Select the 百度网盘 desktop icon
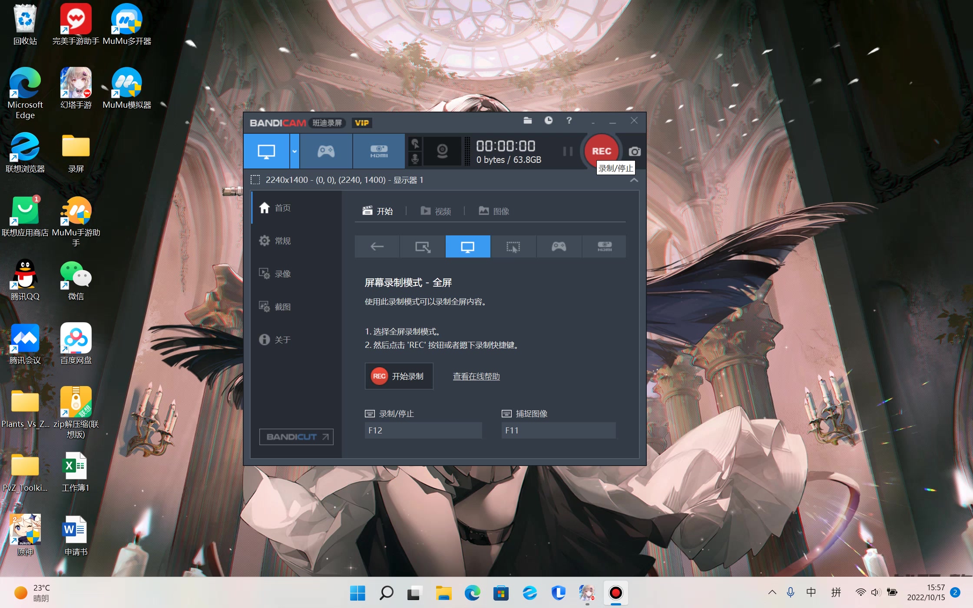 tap(76, 344)
